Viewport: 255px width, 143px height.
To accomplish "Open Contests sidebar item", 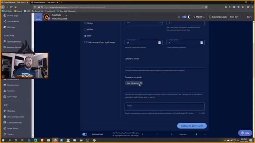I will [10, 91].
